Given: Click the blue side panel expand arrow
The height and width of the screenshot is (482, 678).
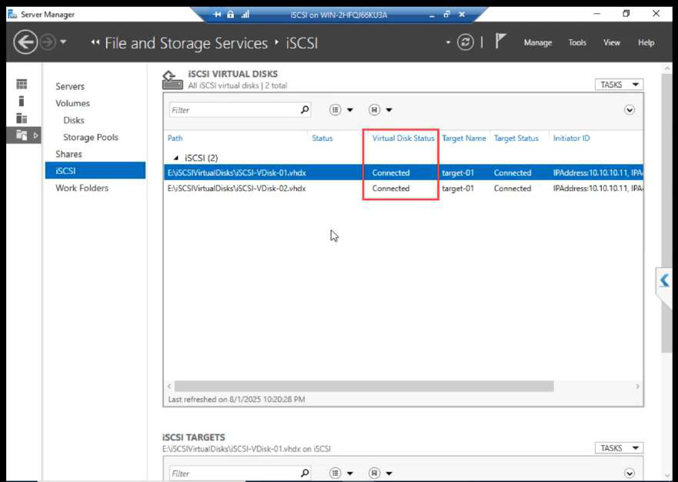Looking at the screenshot, I should coord(665,280).
